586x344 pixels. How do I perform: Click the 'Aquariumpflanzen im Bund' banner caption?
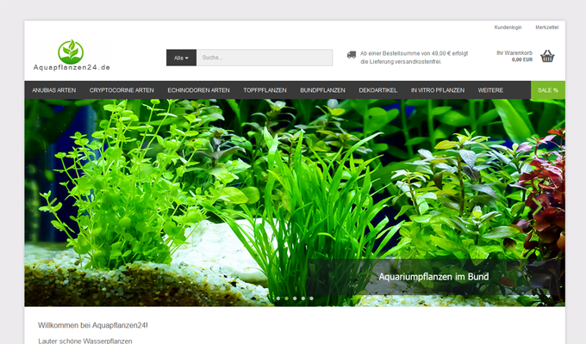433,277
